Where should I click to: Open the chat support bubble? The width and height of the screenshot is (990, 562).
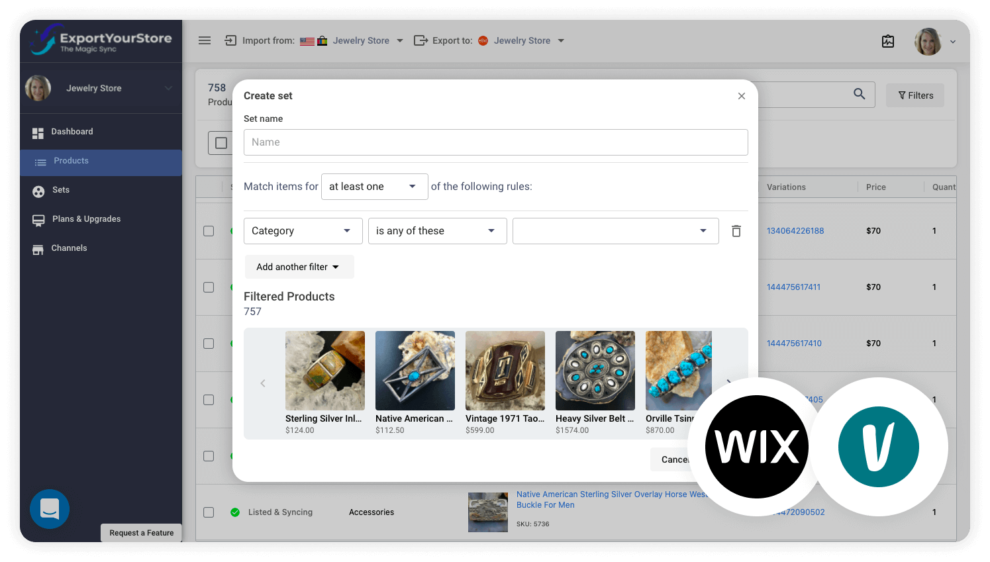[x=50, y=509]
